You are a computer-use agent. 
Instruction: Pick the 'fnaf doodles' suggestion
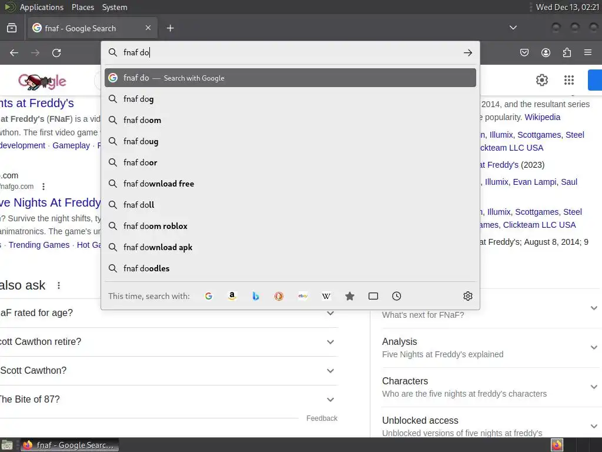point(290,268)
